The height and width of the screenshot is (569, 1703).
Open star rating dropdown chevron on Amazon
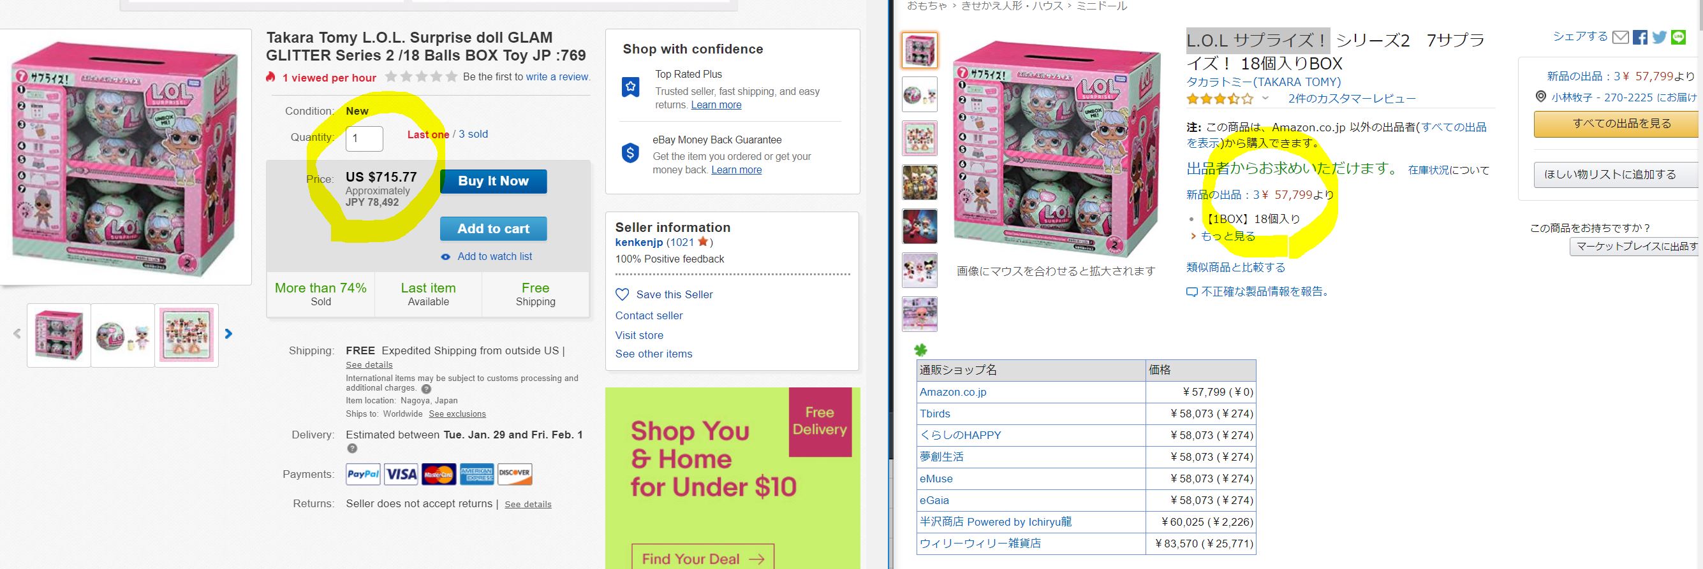[x=1265, y=99]
